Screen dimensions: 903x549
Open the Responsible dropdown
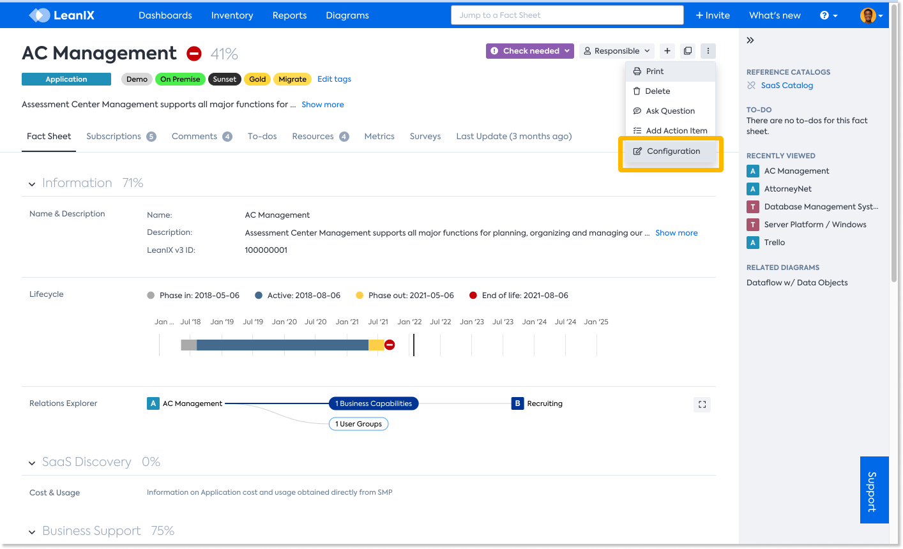[x=618, y=51]
